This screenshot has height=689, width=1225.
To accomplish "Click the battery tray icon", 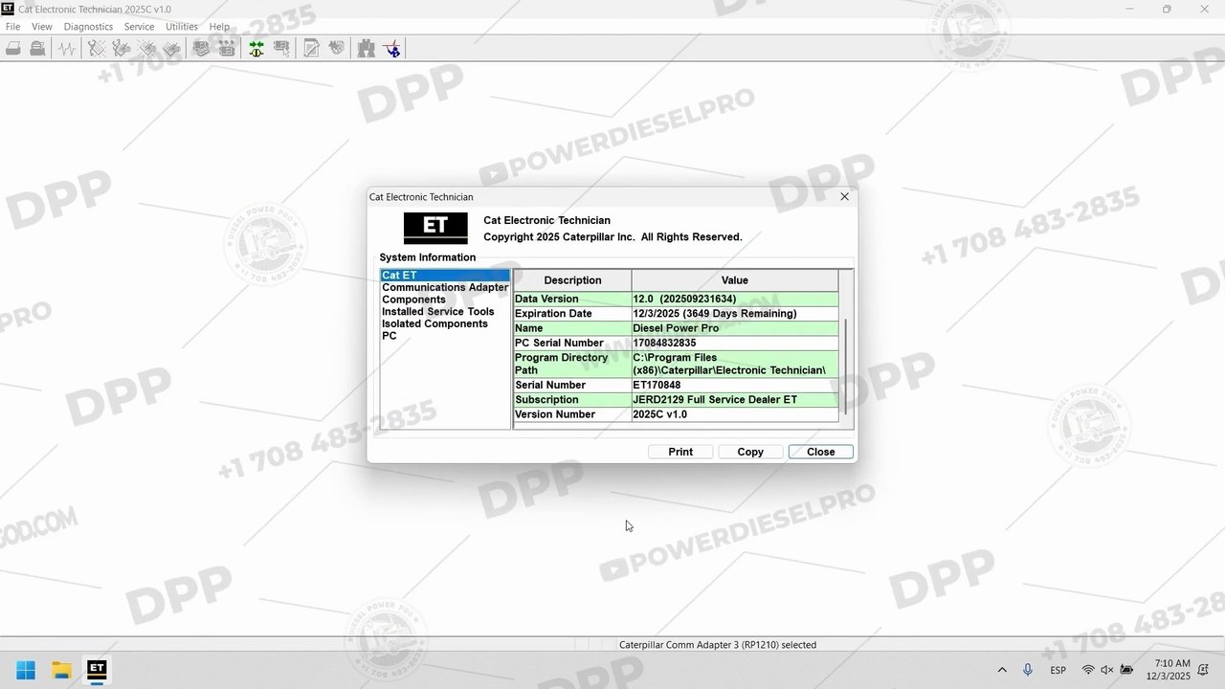I will coord(1126,670).
